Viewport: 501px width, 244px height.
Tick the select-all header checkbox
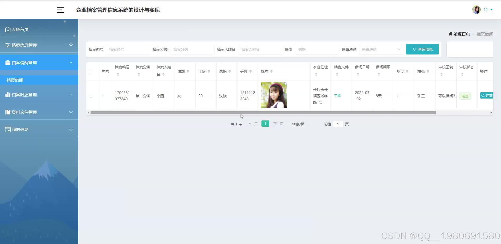[91, 71]
